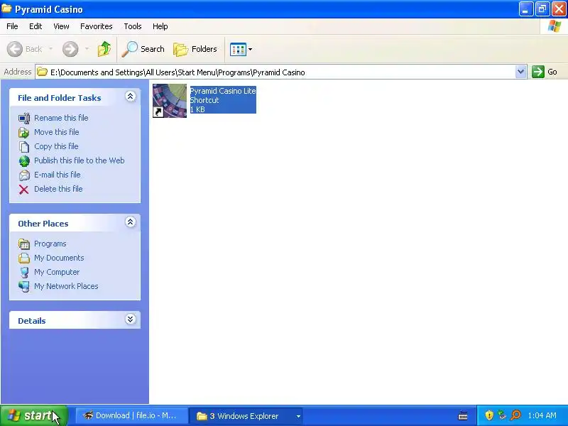Click inside the Address path field
This screenshot has width=568, height=426.
tap(275, 72)
